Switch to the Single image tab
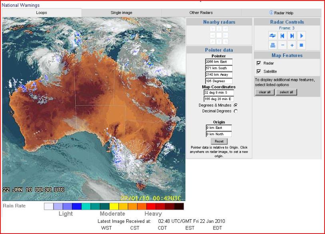Image resolution: width=325 pixels, height=234 pixels. coord(122,13)
